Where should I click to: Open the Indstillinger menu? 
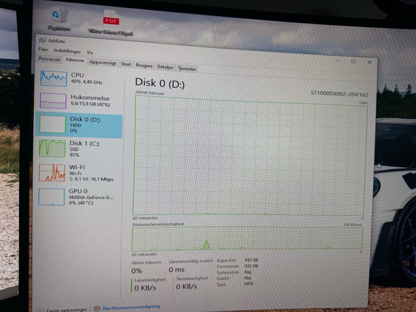coord(68,51)
